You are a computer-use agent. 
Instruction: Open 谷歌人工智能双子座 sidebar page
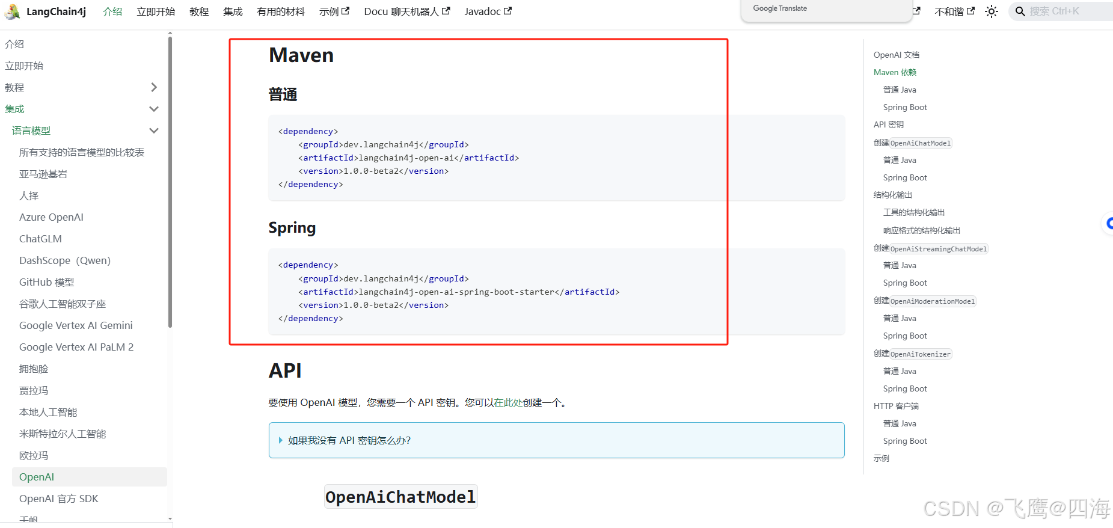click(63, 304)
